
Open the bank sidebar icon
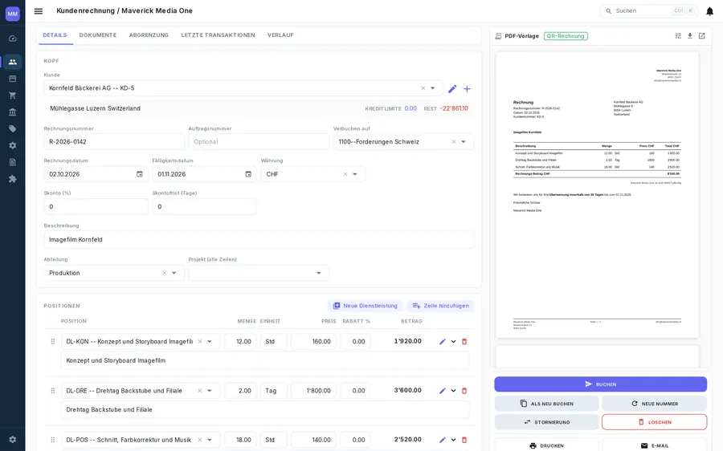[x=12, y=112]
